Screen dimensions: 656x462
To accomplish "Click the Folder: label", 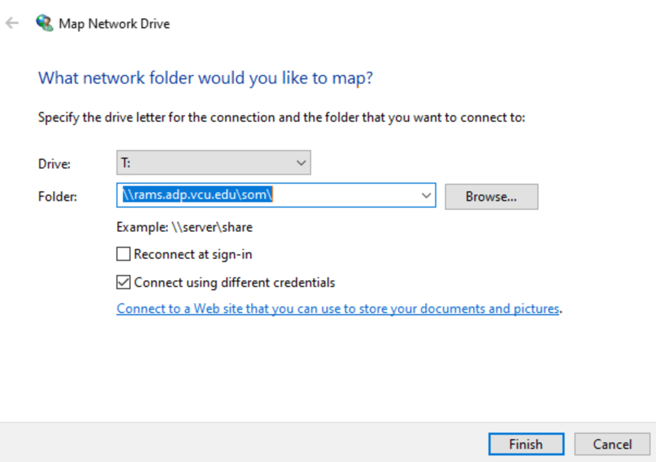I will 57,197.
